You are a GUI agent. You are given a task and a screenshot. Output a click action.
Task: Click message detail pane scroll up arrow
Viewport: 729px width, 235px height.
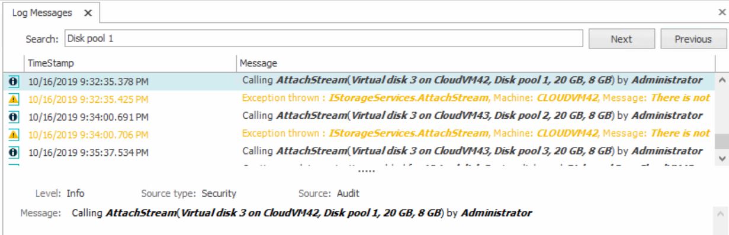(x=721, y=211)
